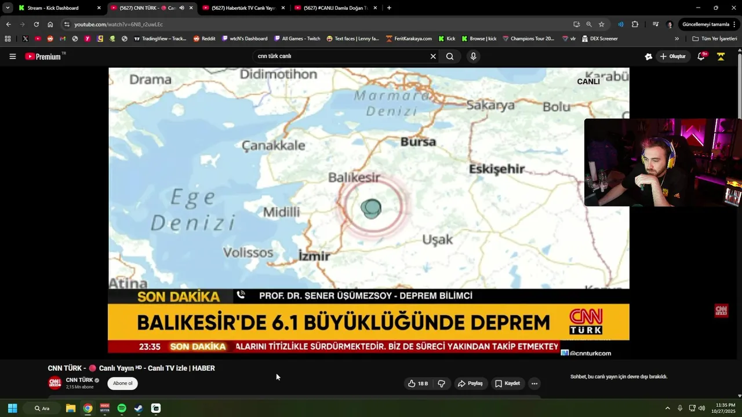
Task: Switch to #CANLI Damla Doğan tab
Action: click(335, 8)
